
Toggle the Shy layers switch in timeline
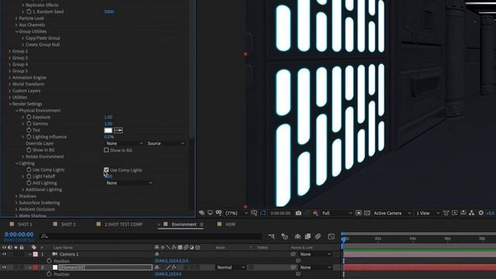298,236
